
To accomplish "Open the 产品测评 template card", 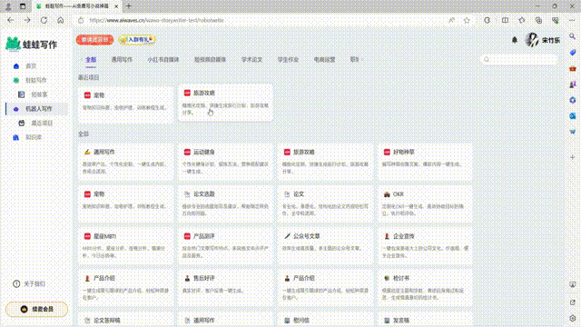I will coord(225,246).
